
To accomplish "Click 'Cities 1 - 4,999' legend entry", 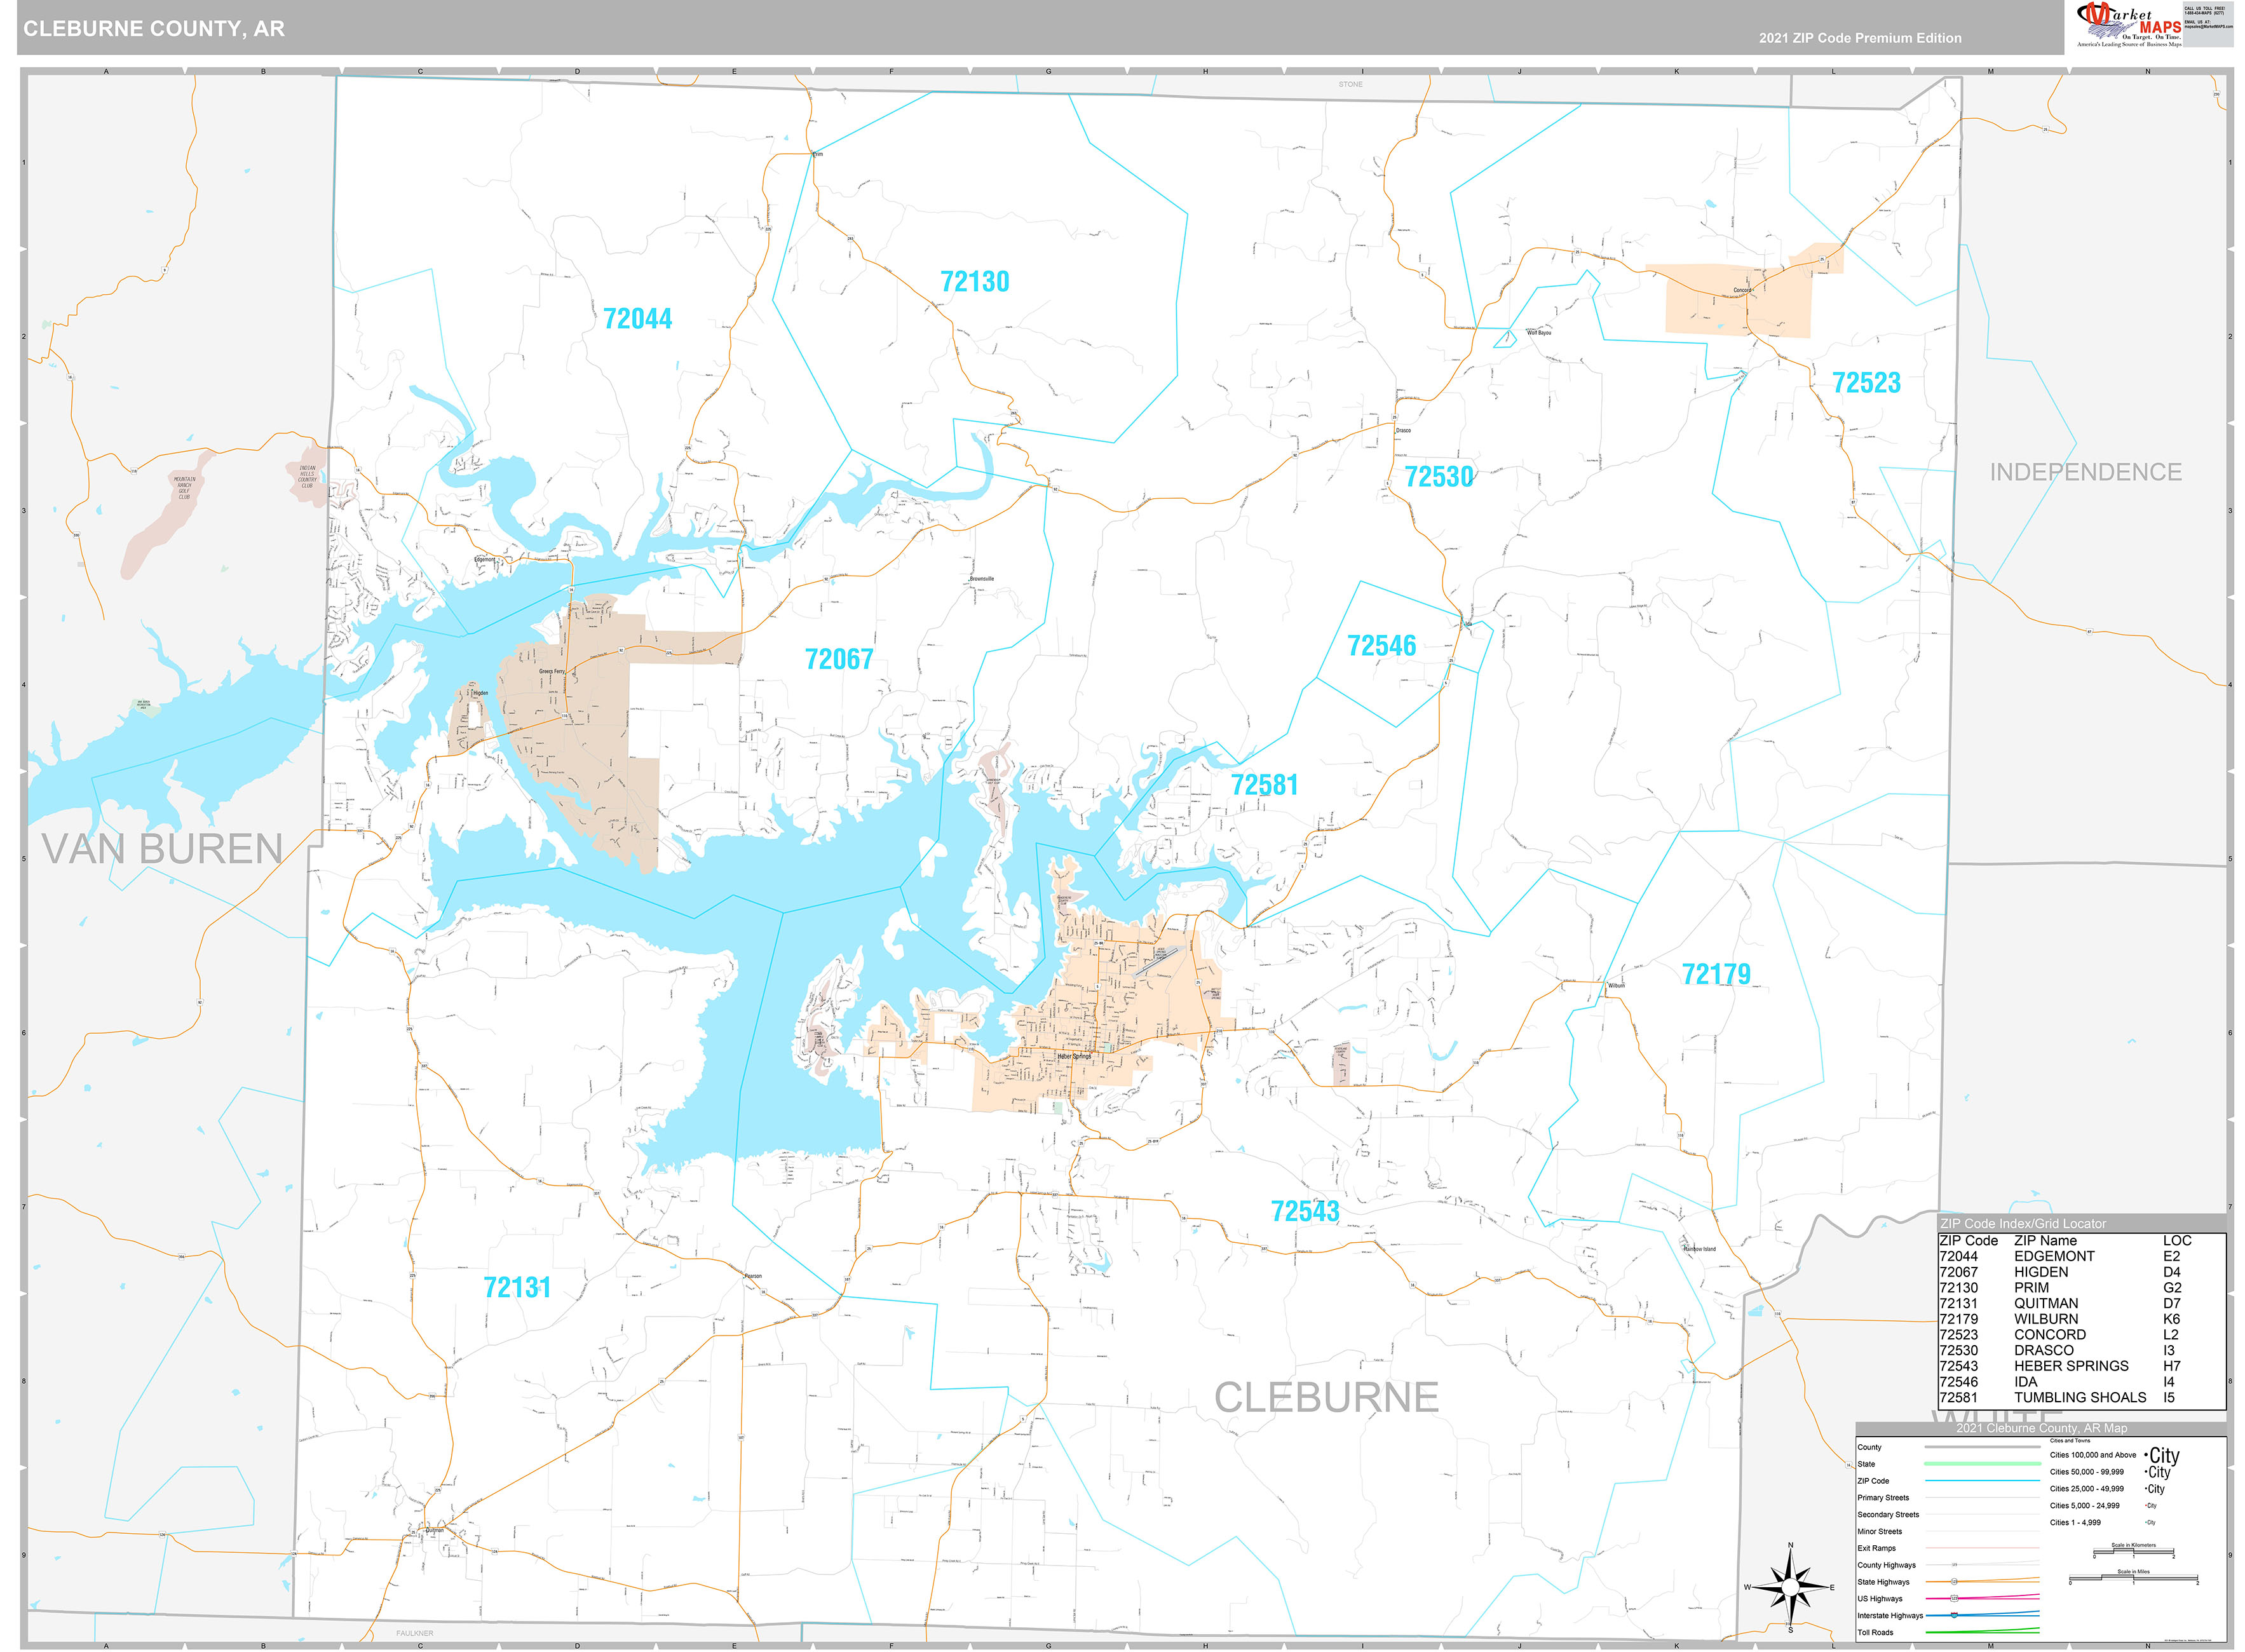I will (2075, 1523).
